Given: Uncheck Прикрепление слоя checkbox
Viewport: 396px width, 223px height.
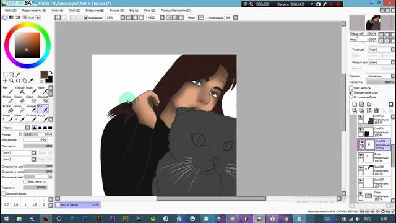Looking at the screenshot, I should click(351, 92).
